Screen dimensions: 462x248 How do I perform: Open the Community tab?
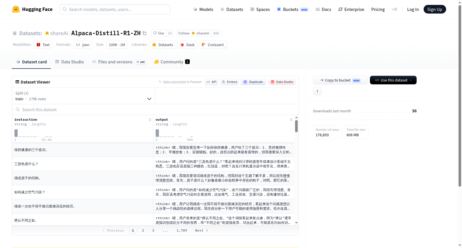172,62
